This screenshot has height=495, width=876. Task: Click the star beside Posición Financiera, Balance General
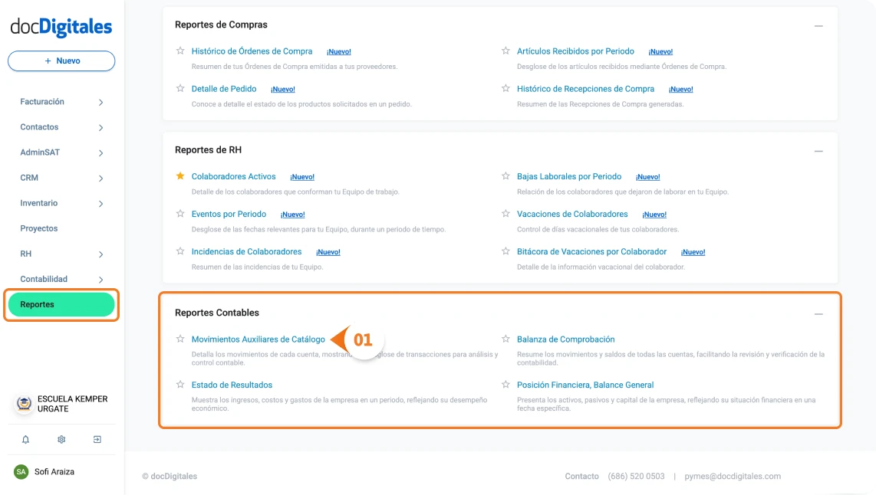pyautogui.click(x=506, y=385)
